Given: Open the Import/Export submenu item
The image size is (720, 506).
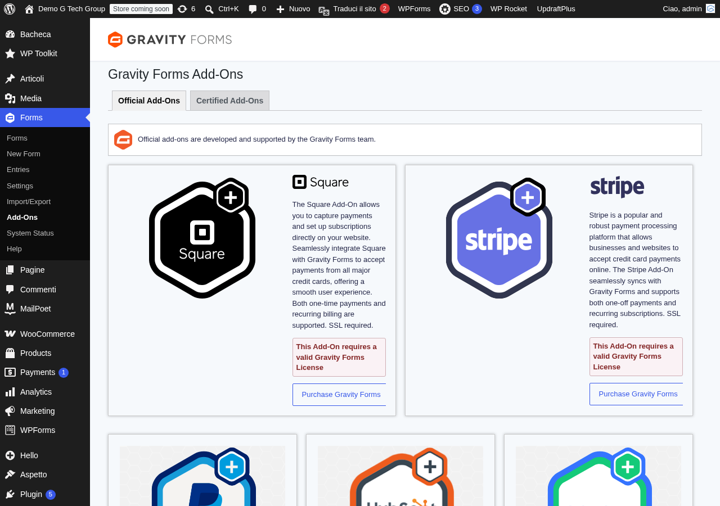Looking at the screenshot, I should coord(29,202).
